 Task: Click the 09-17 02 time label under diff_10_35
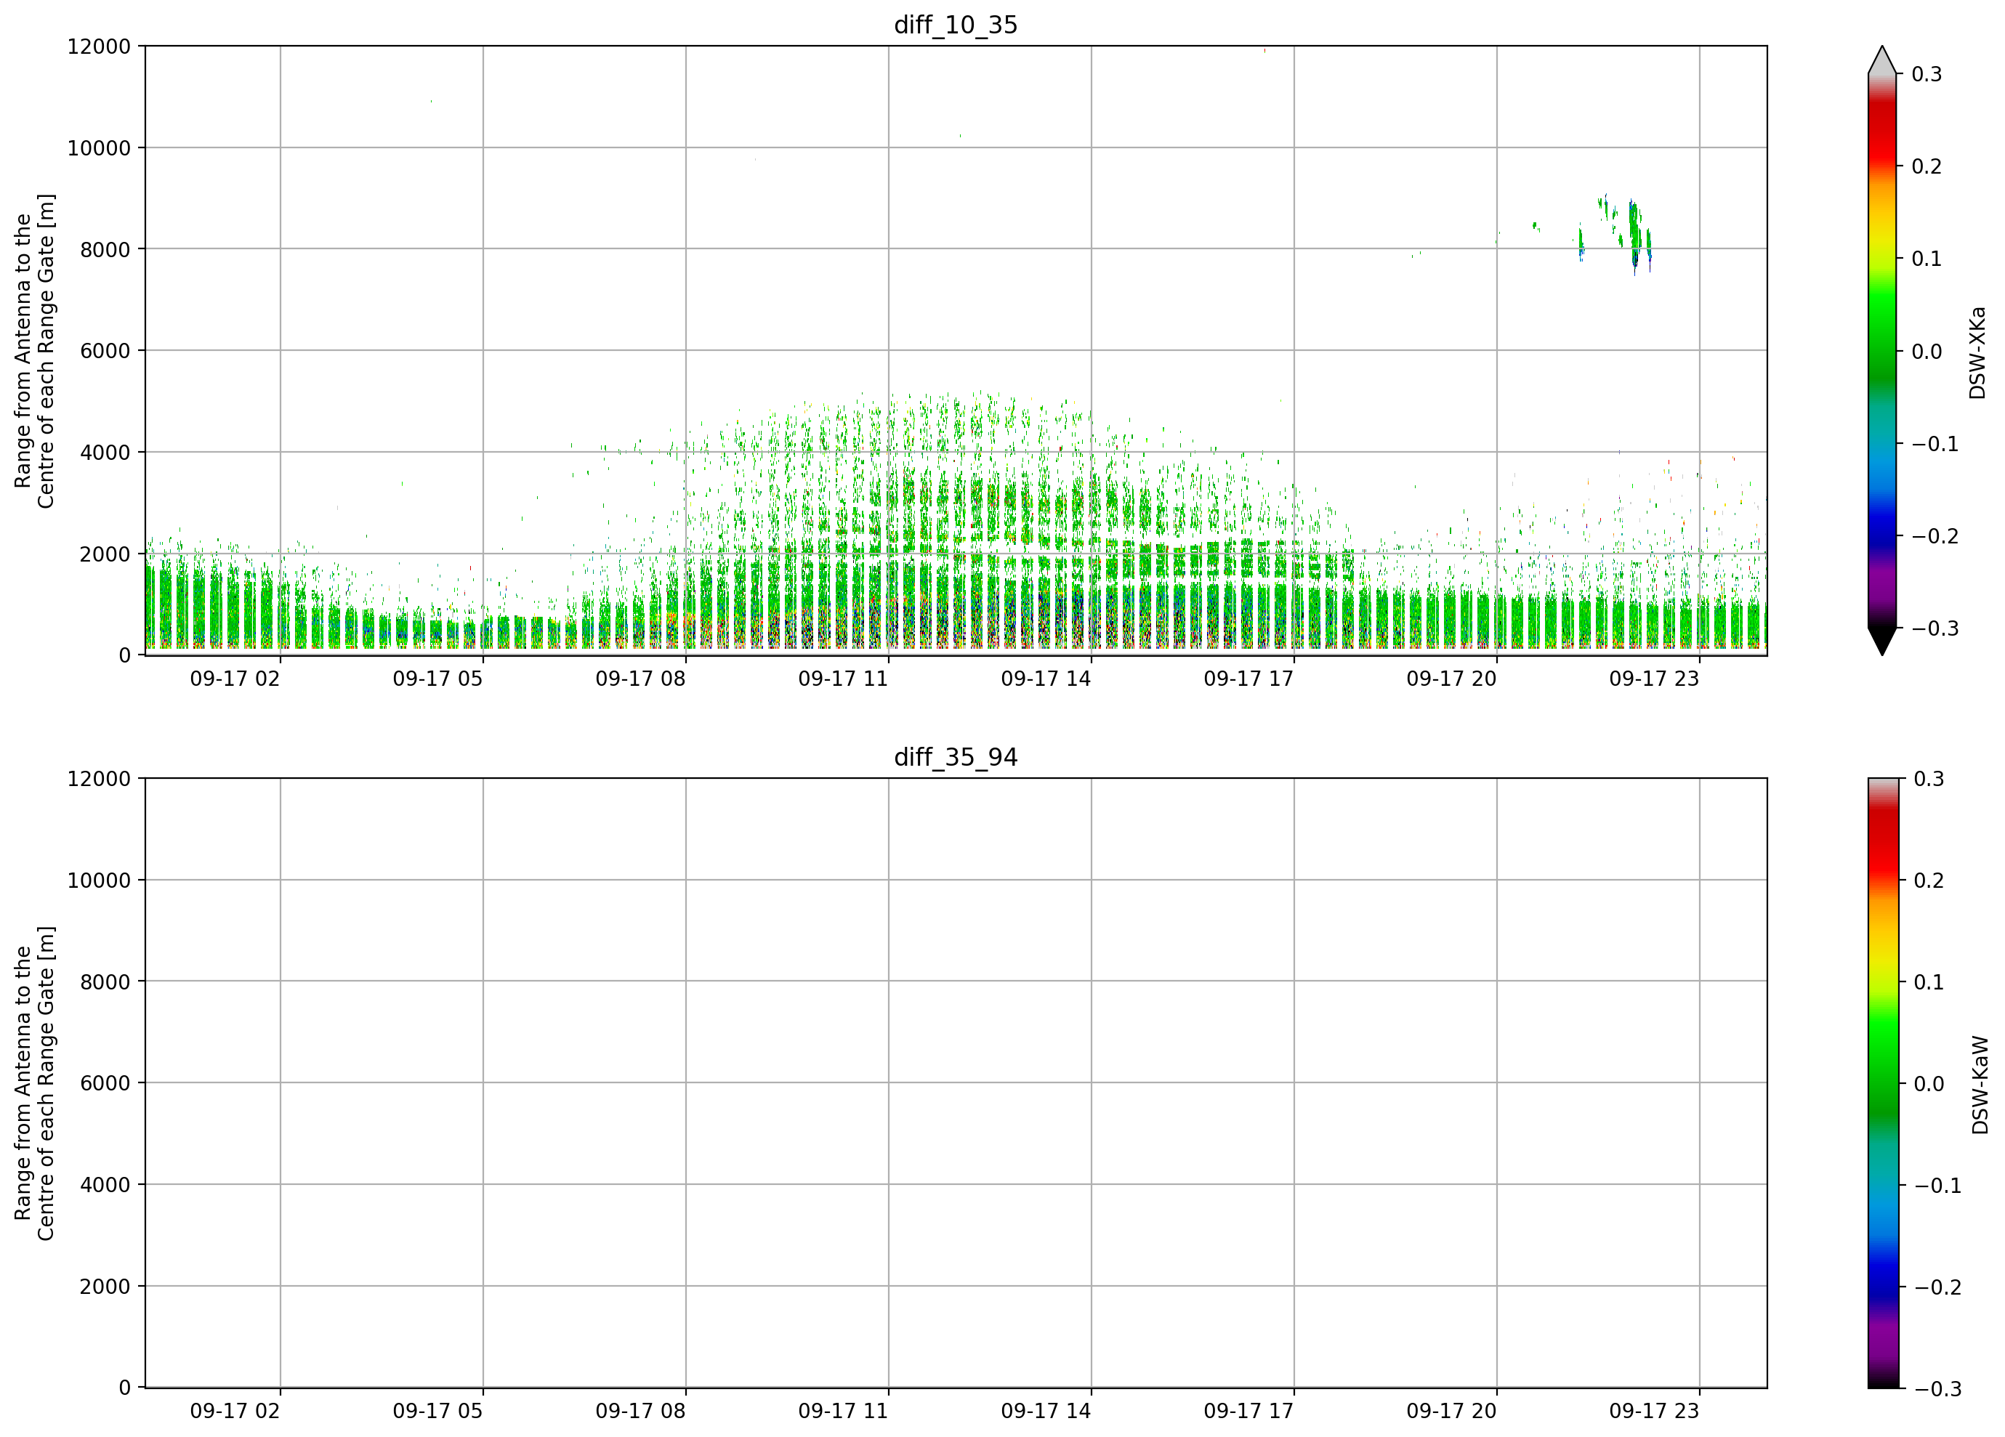tap(235, 679)
